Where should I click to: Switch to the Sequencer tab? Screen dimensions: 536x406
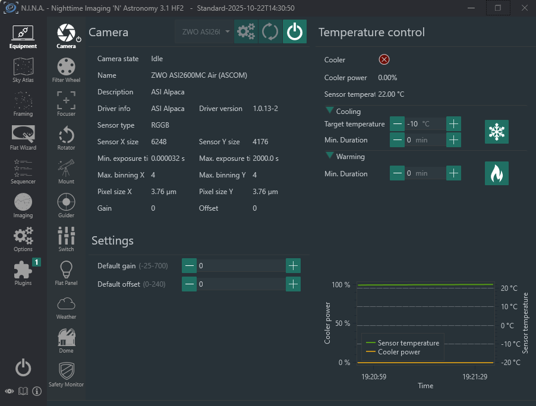pyautogui.click(x=23, y=171)
